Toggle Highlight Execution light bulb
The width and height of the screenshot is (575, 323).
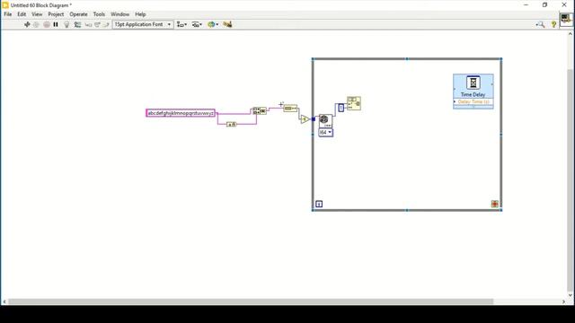click(66, 24)
